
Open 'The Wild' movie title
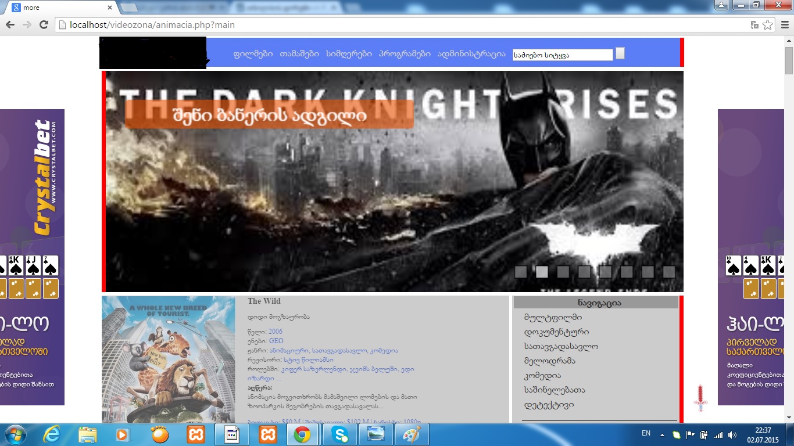tap(264, 301)
